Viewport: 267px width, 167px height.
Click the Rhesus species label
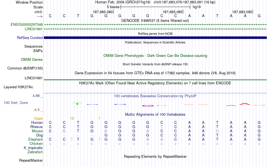click(37, 127)
